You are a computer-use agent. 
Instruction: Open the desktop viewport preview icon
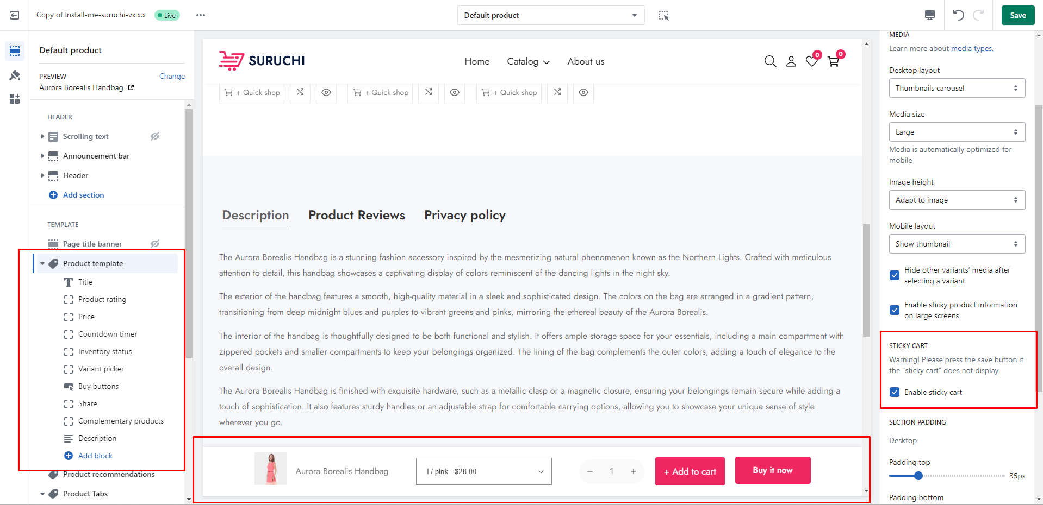point(930,15)
